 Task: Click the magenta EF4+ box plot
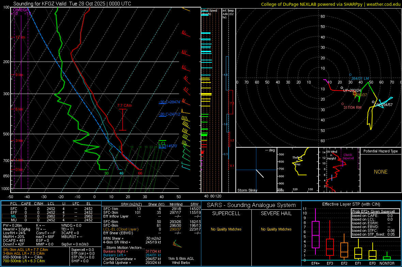click(315, 232)
